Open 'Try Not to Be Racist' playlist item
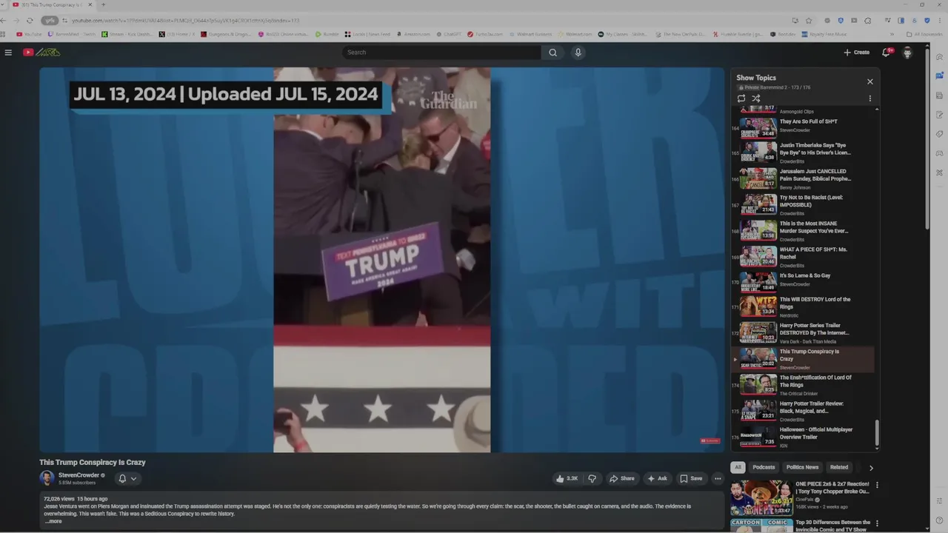This screenshot has height=533, width=948. pyautogui.click(x=803, y=204)
